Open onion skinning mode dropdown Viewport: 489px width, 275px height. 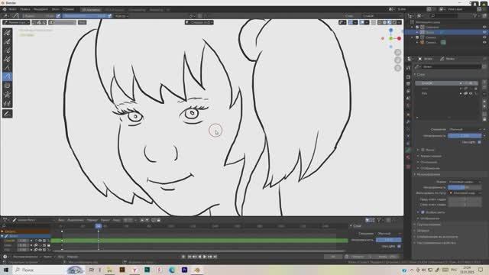click(465, 182)
